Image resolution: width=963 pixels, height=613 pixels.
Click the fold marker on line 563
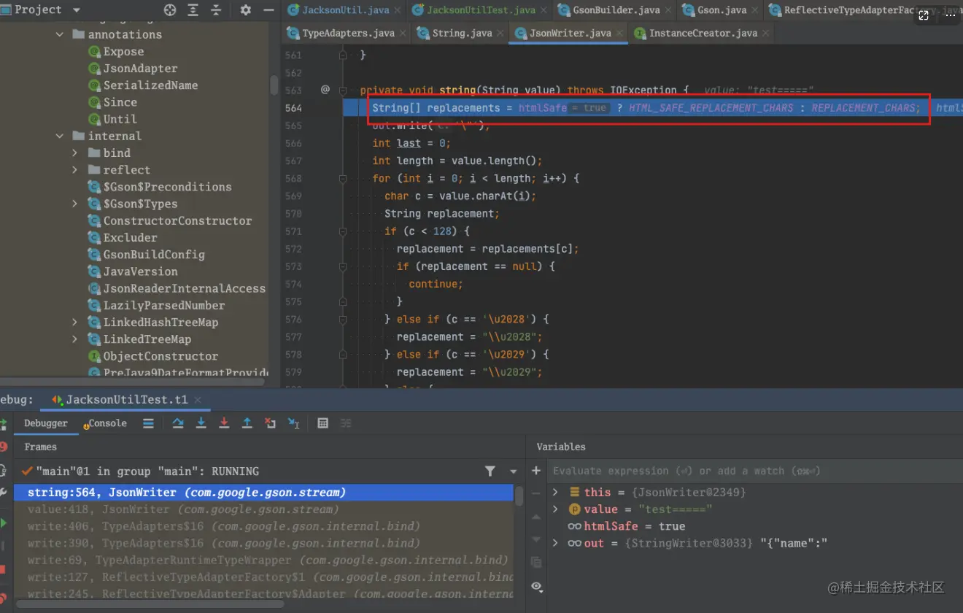click(x=341, y=90)
